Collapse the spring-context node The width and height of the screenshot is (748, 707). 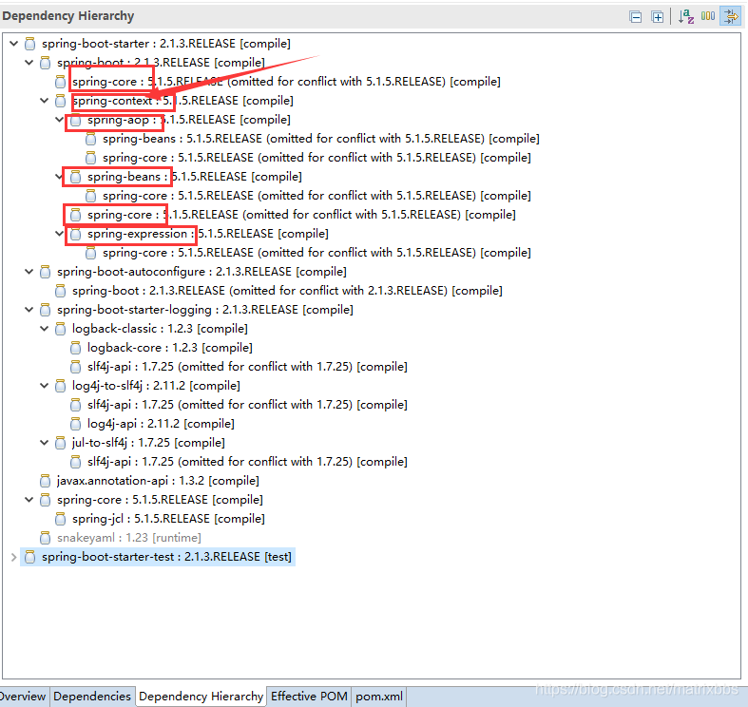[45, 101]
